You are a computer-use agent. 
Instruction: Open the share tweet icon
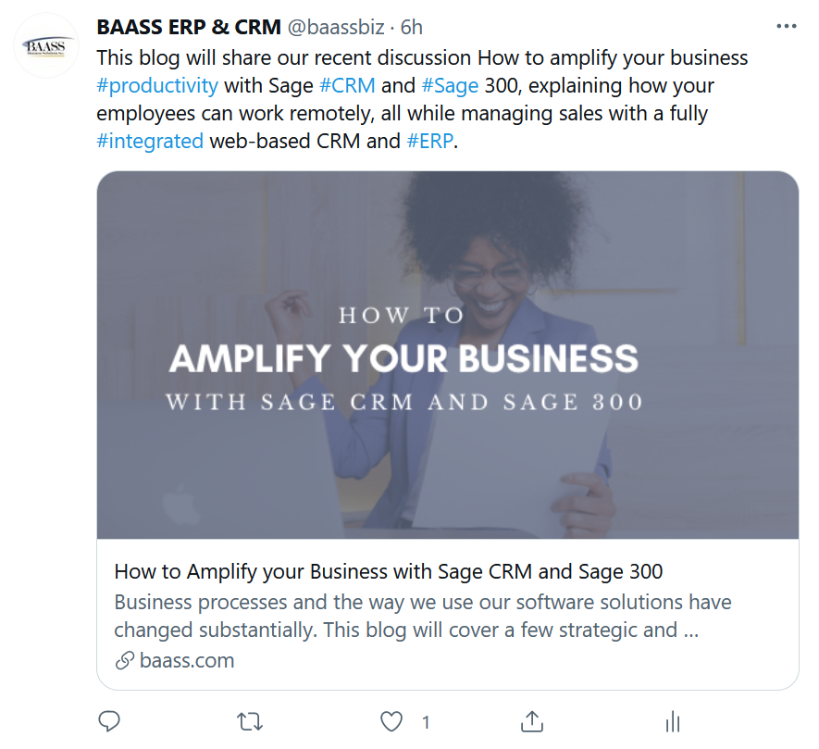pos(532,721)
